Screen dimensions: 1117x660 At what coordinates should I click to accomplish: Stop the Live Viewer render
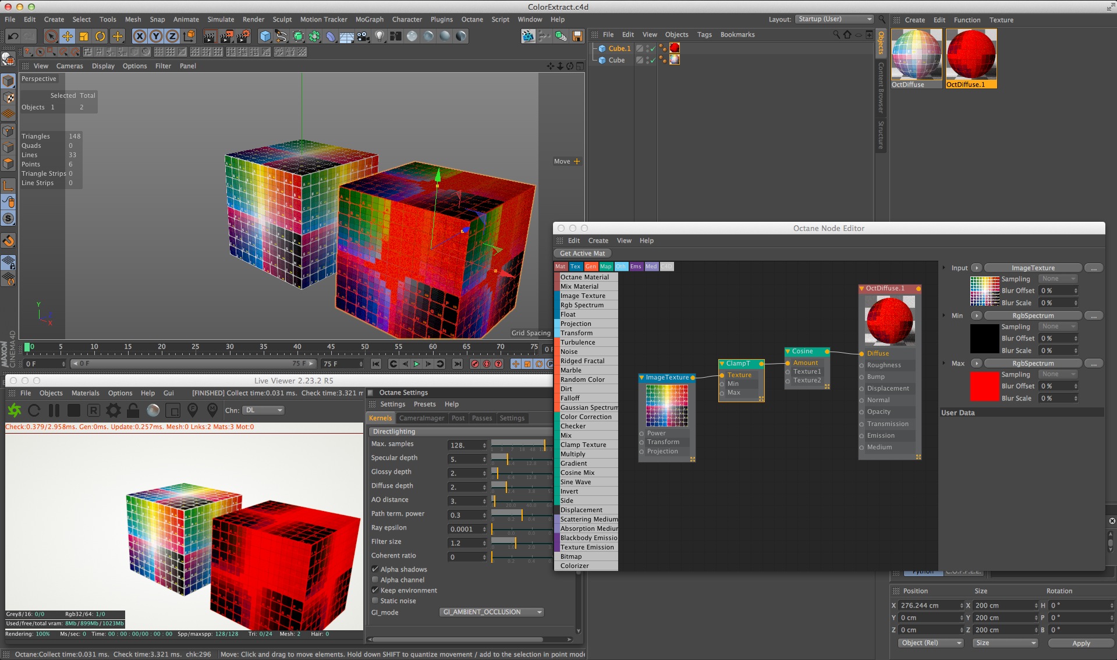pyautogui.click(x=74, y=410)
